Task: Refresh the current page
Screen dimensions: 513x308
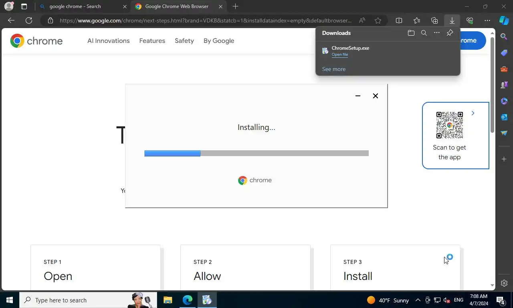Action: pyautogui.click(x=29, y=20)
